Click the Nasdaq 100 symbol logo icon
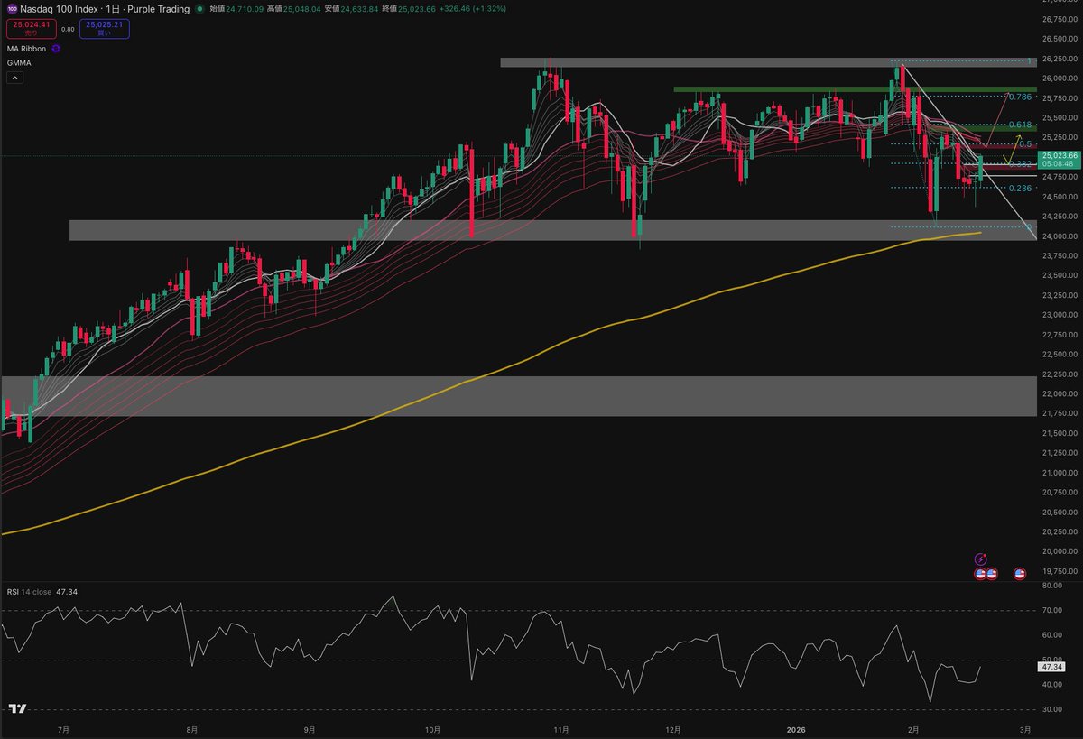 (x=12, y=9)
